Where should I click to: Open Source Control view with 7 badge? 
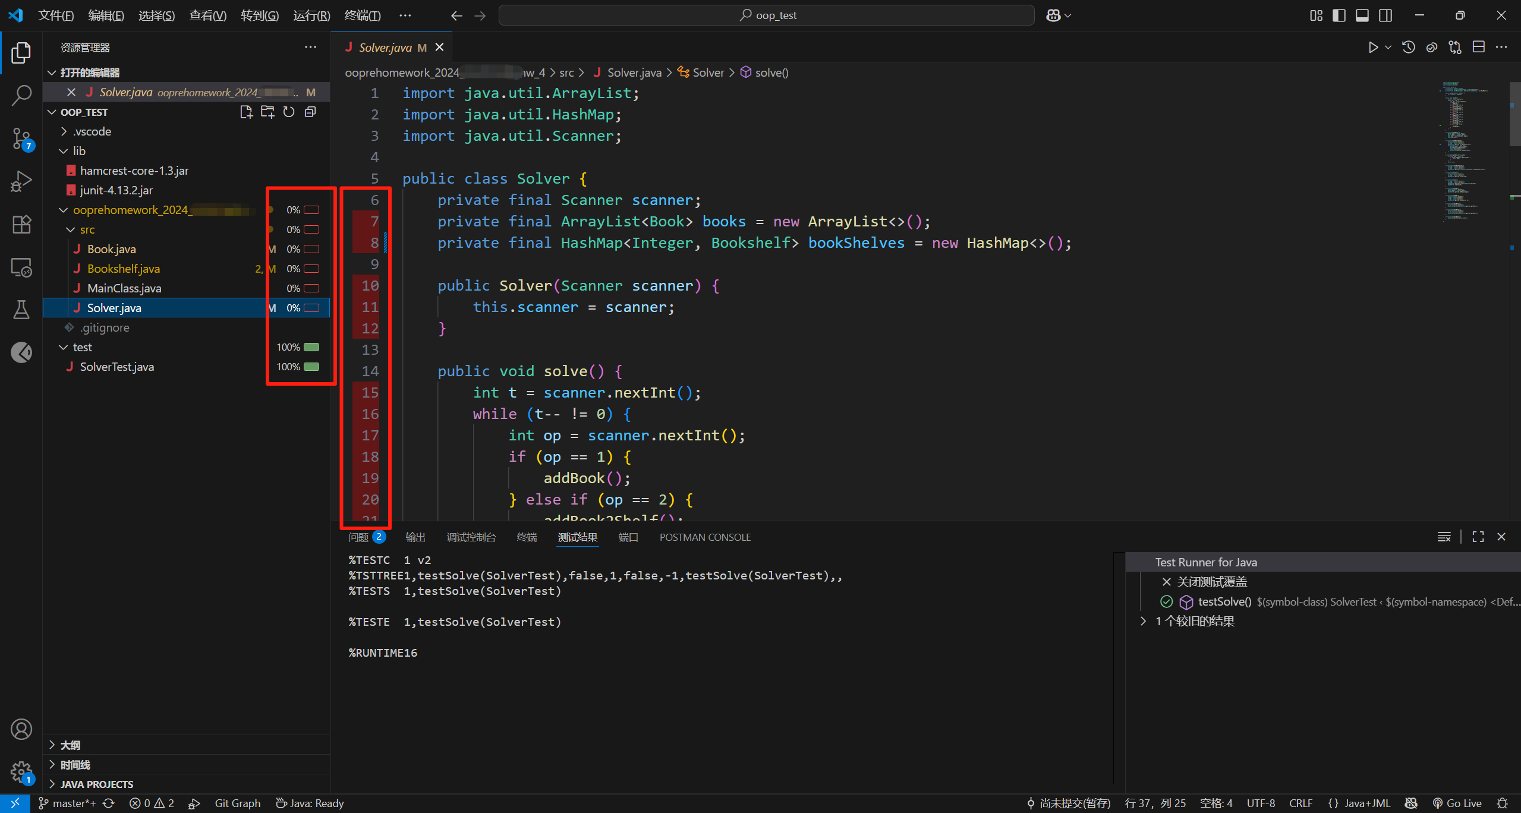coord(21,138)
